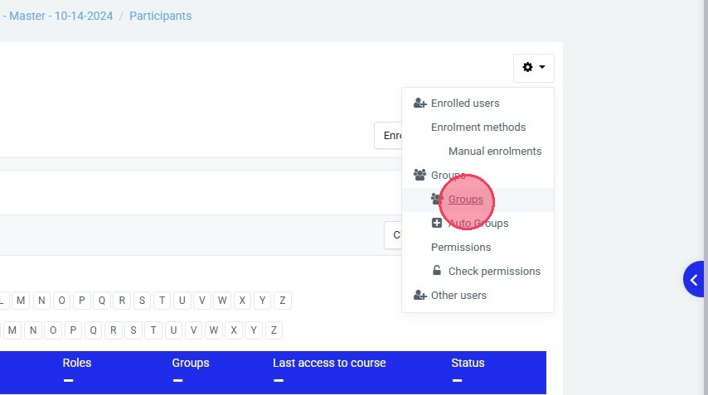
Task: Filter last name by letter R
Action: coord(114,330)
